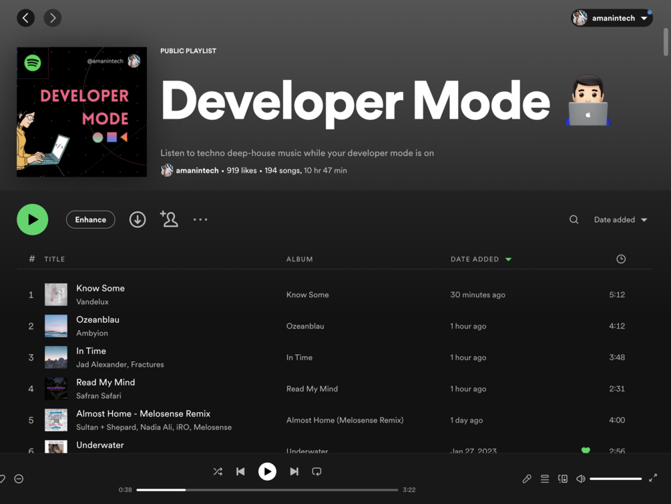Show lyrics with the microphone icon
The width and height of the screenshot is (671, 504).
527,479
